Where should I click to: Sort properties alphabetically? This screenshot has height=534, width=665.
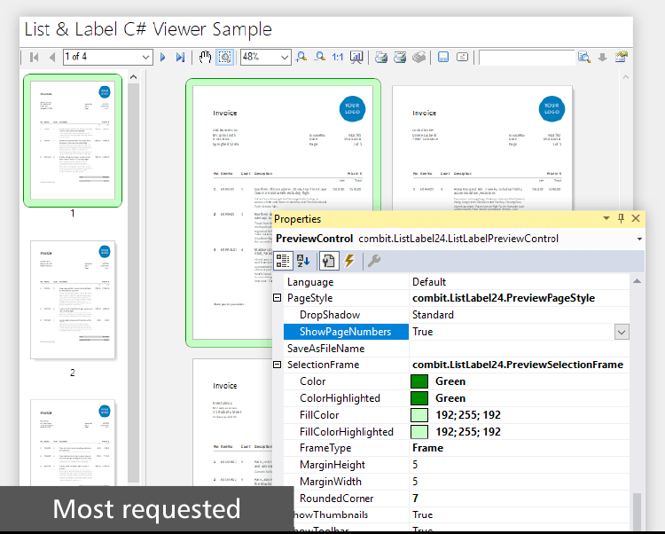tap(303, 261)
